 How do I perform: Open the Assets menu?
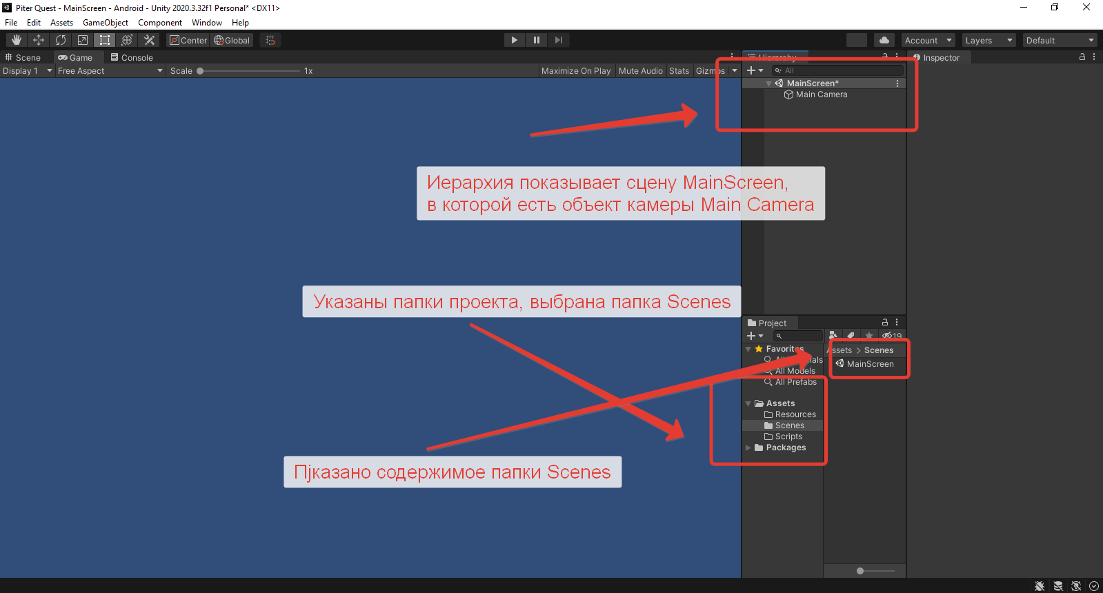(x=61, y=23)
